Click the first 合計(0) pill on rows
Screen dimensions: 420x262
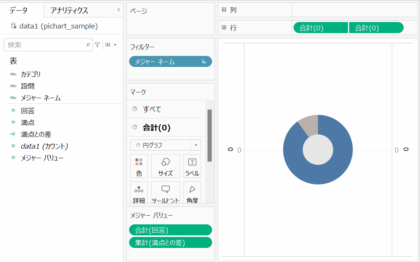[321, 27]
